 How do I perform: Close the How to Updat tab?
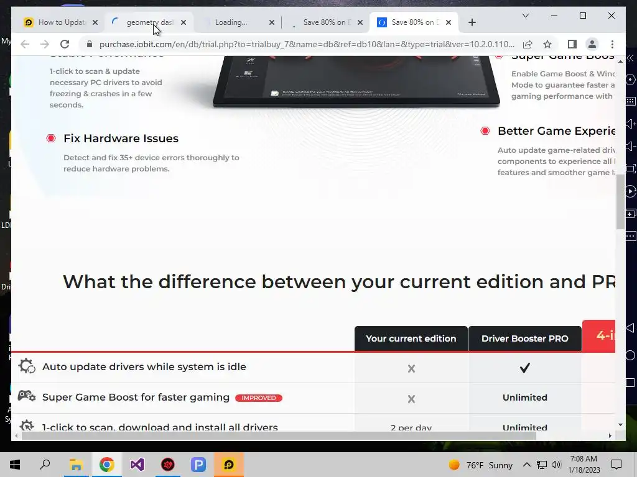tap(95, 22)
